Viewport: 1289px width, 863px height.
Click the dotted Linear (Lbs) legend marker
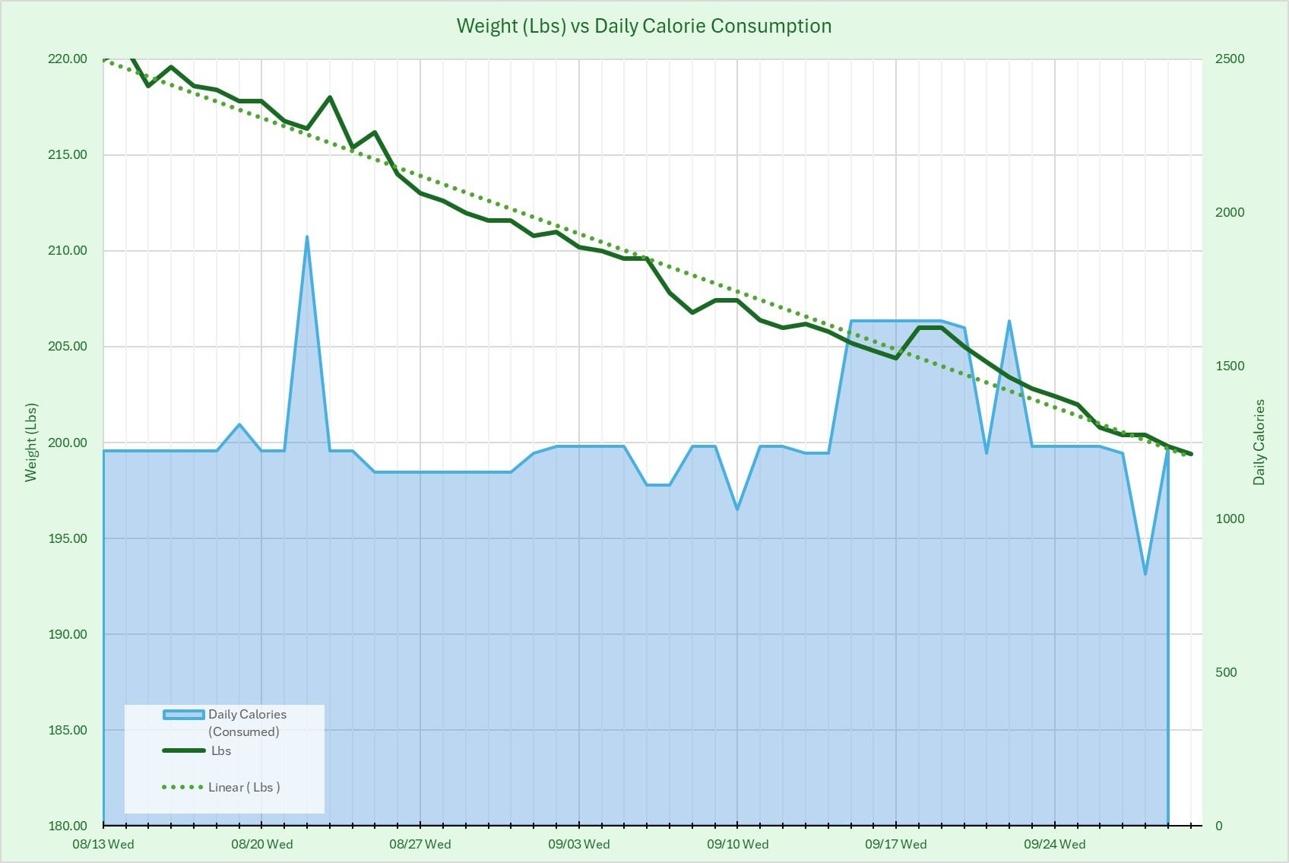183,788
